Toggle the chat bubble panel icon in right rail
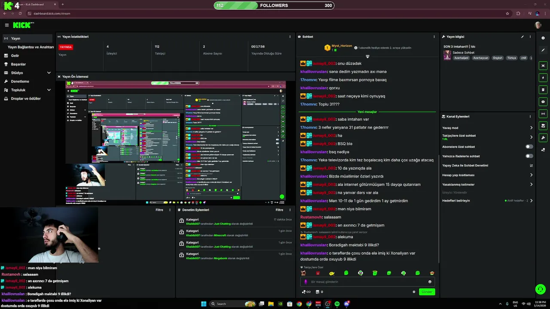The width and height of the screenshot is (550, 309). (543, 102)
